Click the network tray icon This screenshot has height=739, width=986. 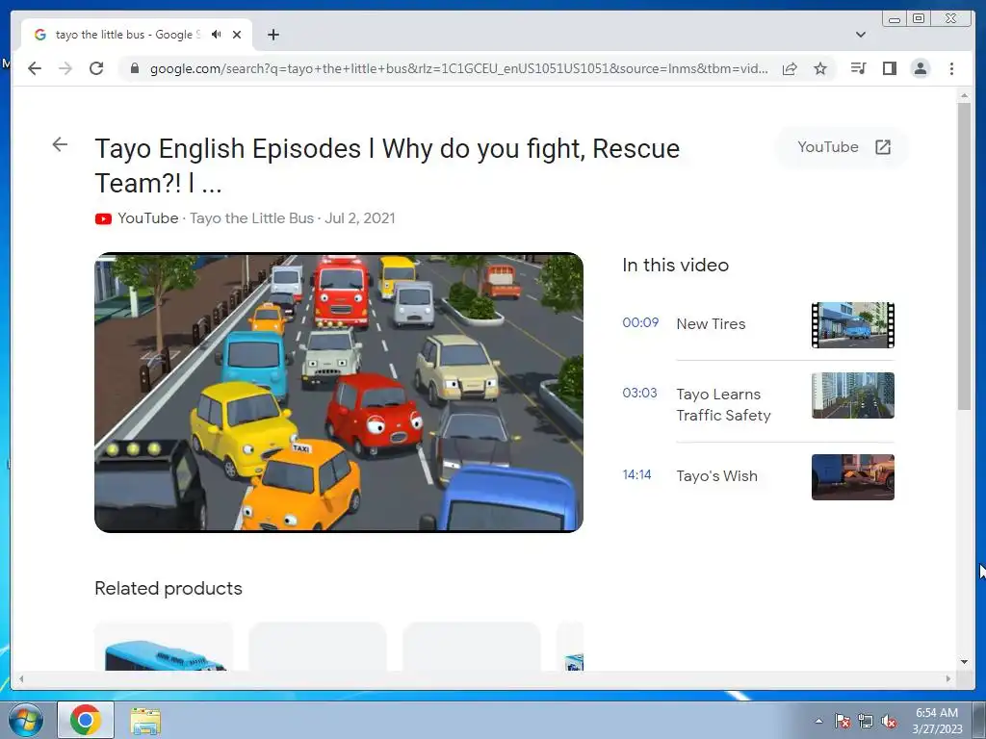[x=866, y=721]
